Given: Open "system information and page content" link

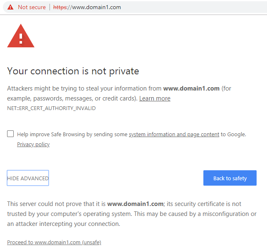Looking at the screenshot, I should [x=174, y=134].
